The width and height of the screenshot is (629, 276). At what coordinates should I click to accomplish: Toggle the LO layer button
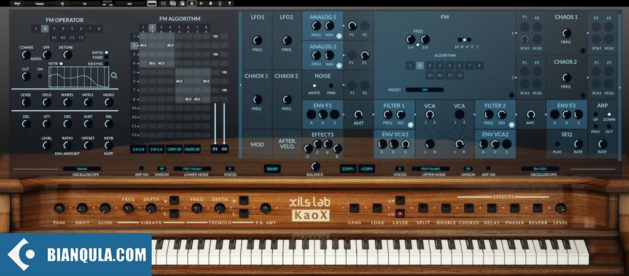click(400, 213)
